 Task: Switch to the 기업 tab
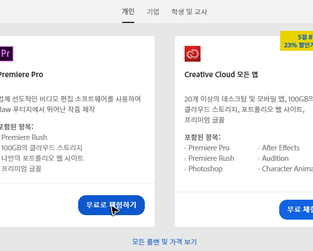click(153, 12)
